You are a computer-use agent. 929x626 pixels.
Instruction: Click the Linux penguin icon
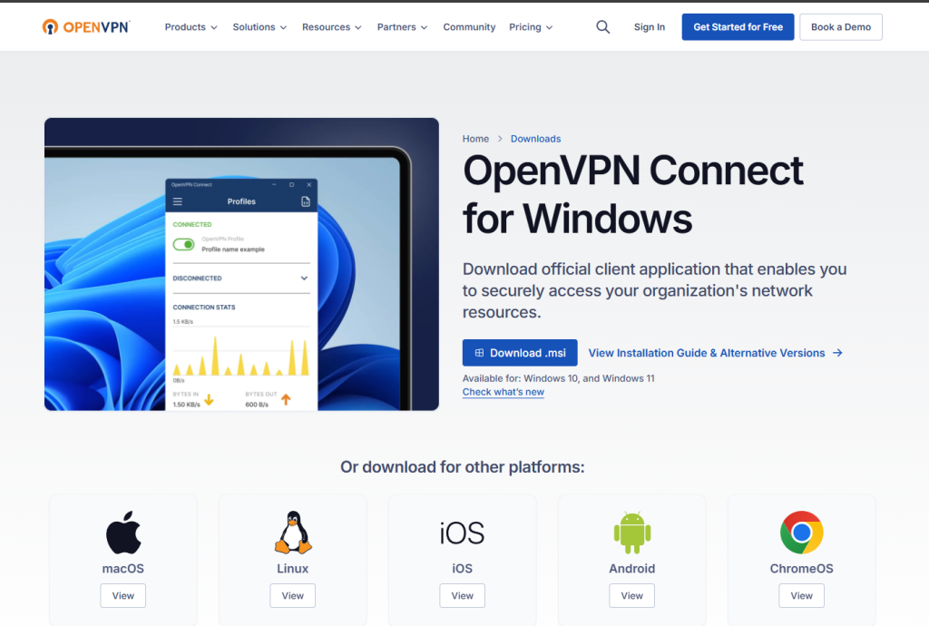tap(292, 533)
